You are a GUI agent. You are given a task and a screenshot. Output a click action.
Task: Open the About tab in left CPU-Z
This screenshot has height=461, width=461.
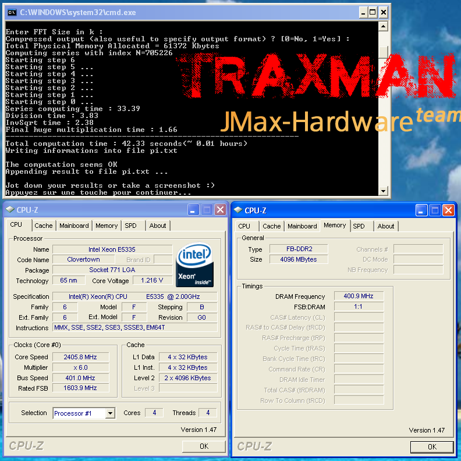pyautogui.click(x=158, y=226)
